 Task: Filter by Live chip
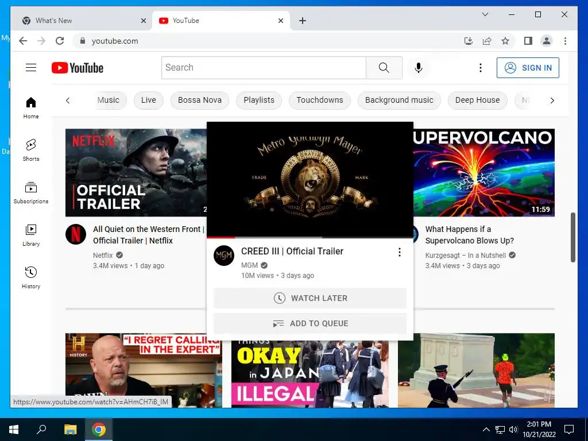pos(149,100)
